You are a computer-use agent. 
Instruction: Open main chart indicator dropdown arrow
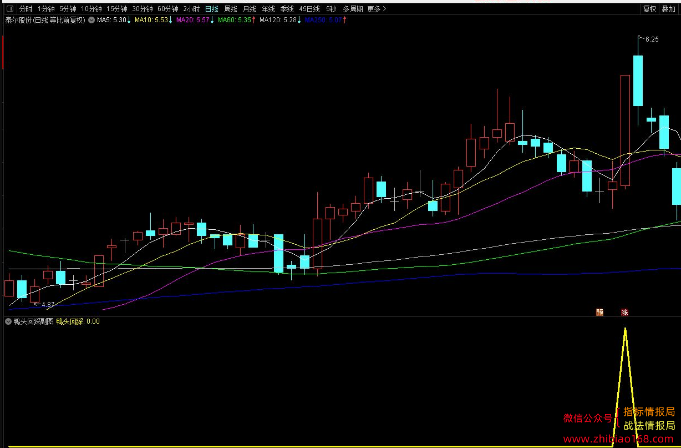click(x=92, y=21)
